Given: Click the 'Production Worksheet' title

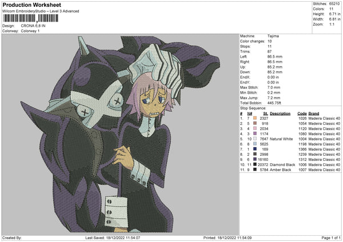Looking at the screenshot, I should [32, 5].
